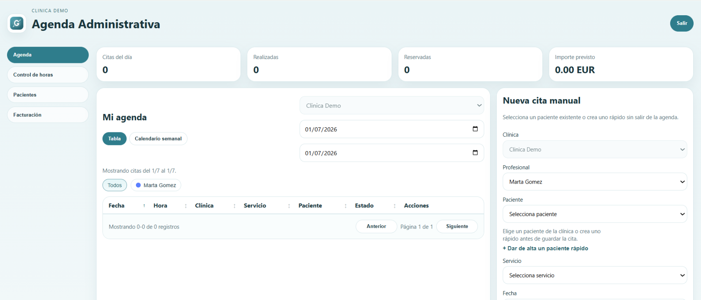Click Siguiente pagination button
Viewport: 701px width, 300px height.
point(457,227)
